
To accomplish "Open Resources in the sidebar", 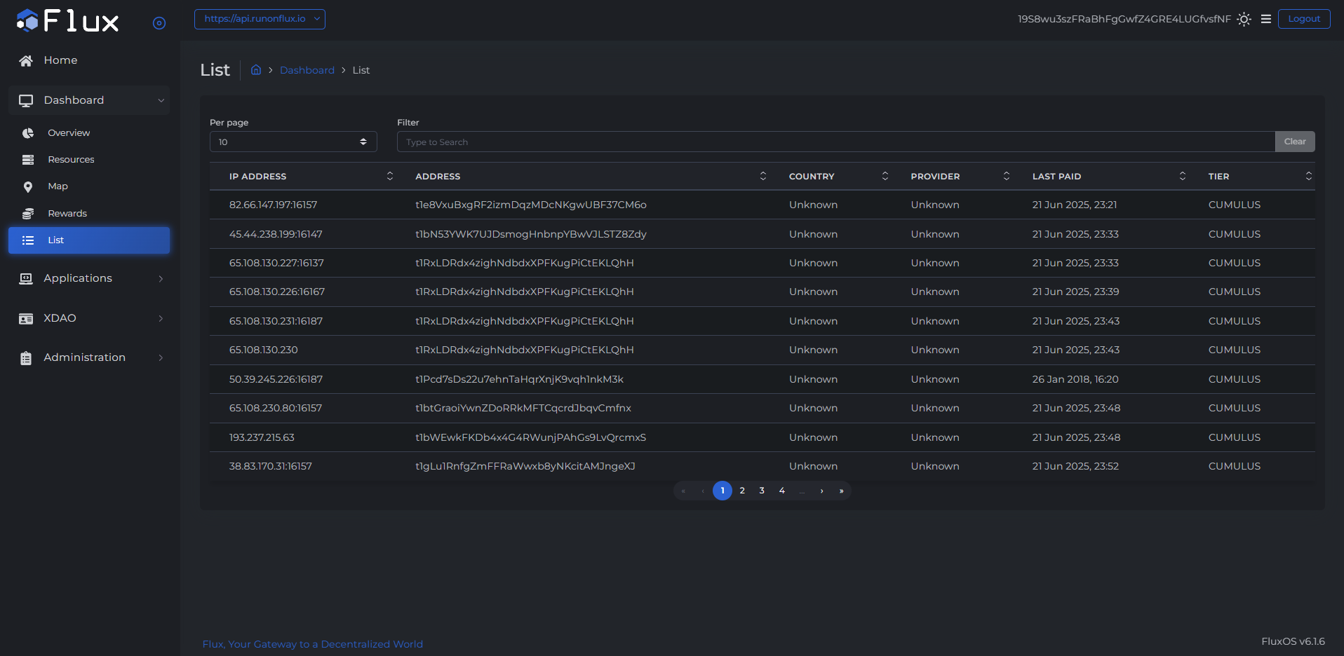I will (71, 160).
